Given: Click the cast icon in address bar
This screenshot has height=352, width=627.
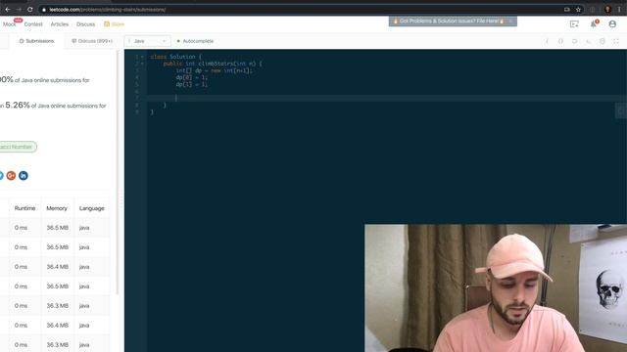Looking at the screenshot, I should pyautogui.click(x=566, y=9).
